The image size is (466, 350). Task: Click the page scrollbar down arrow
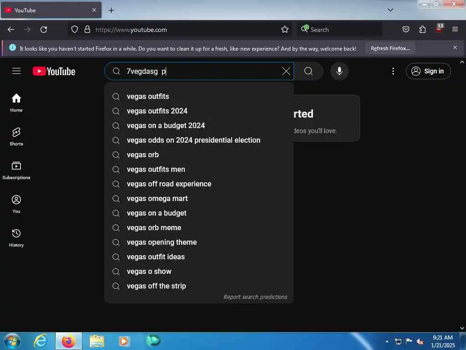462,328
